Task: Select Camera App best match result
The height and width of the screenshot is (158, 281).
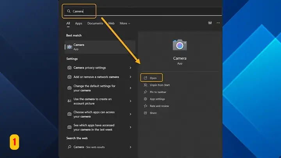Action: (100, 47)
